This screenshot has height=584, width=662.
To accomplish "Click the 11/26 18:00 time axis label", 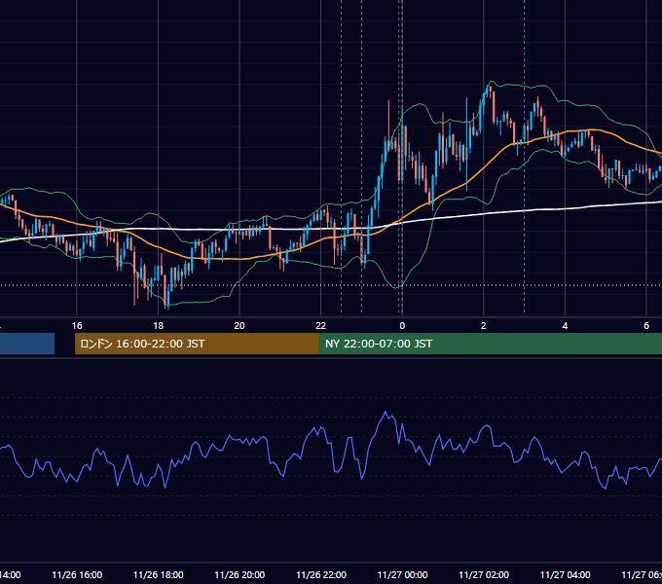I will (x=159, y=574).
